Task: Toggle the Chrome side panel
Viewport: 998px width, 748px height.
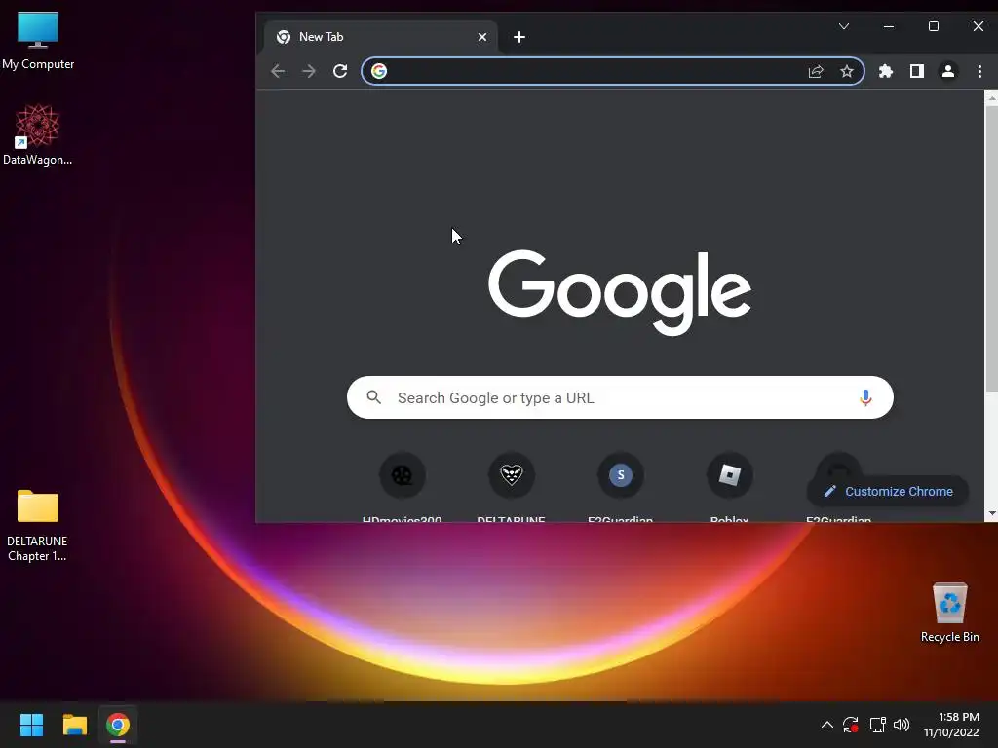Action: pyautogui.click(x=916, y=71)
